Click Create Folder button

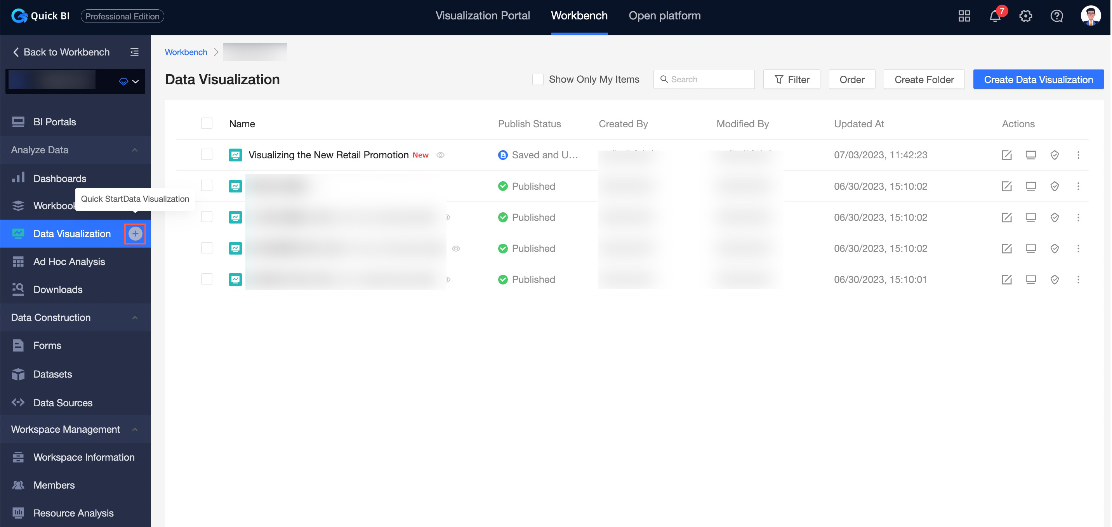click(x=924, y=80)
